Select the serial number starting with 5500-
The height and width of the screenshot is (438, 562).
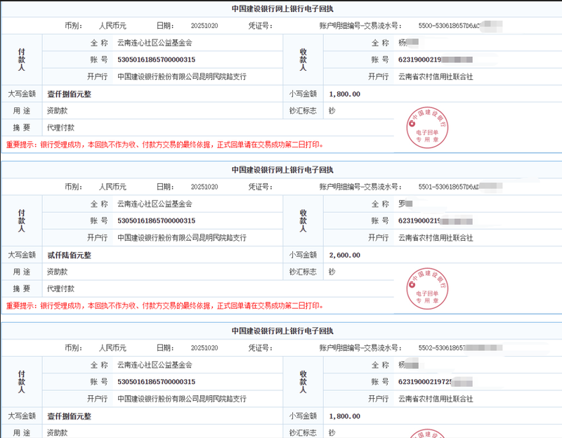[x=451, y=26]
